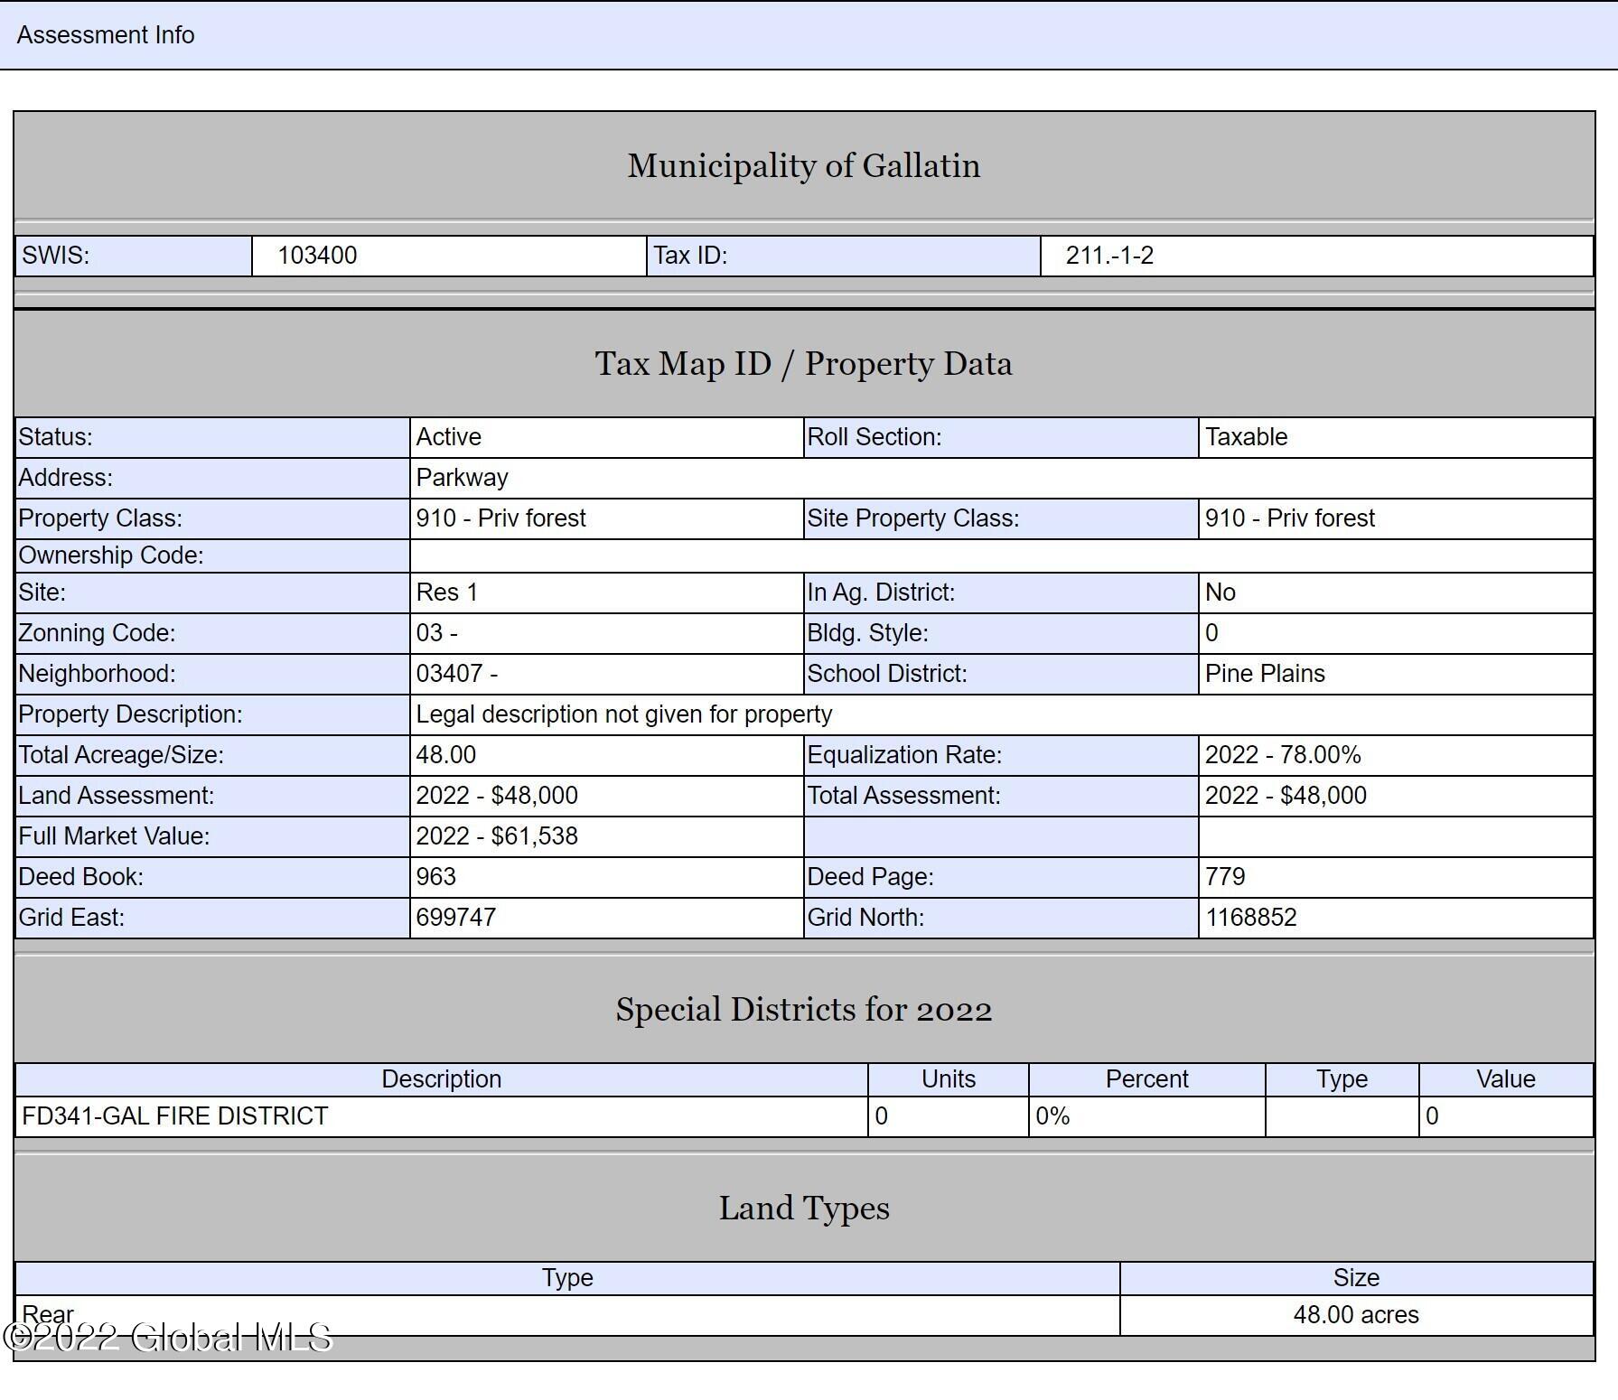Click the Type header in Special Districts
Image resolution: width=1618 pixels, height=1400 pixels.
1342,1079
